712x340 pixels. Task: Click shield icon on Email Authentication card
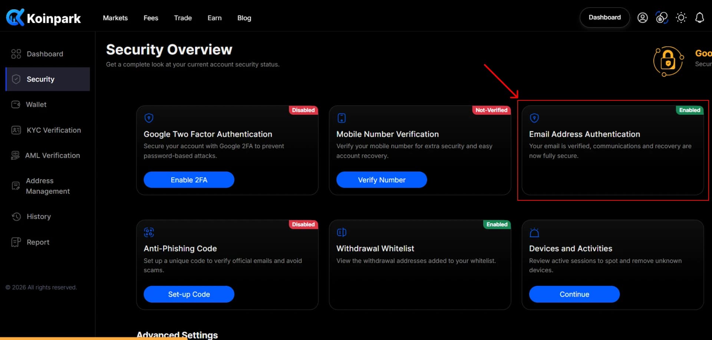534,118
